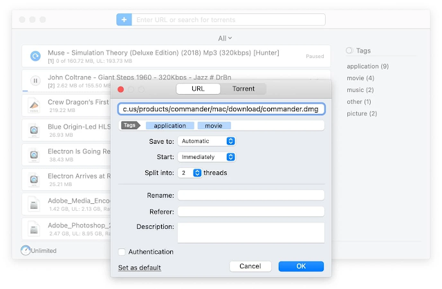442x289 pixels.
Task: Select the John Coltrane - Giant Steps row title
Action: tap(140, 77)
